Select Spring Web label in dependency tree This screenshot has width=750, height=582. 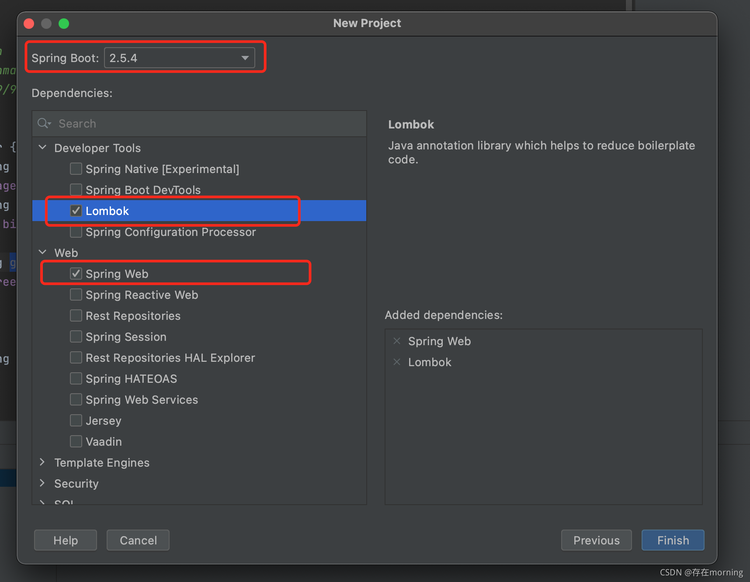click(117, 274)
